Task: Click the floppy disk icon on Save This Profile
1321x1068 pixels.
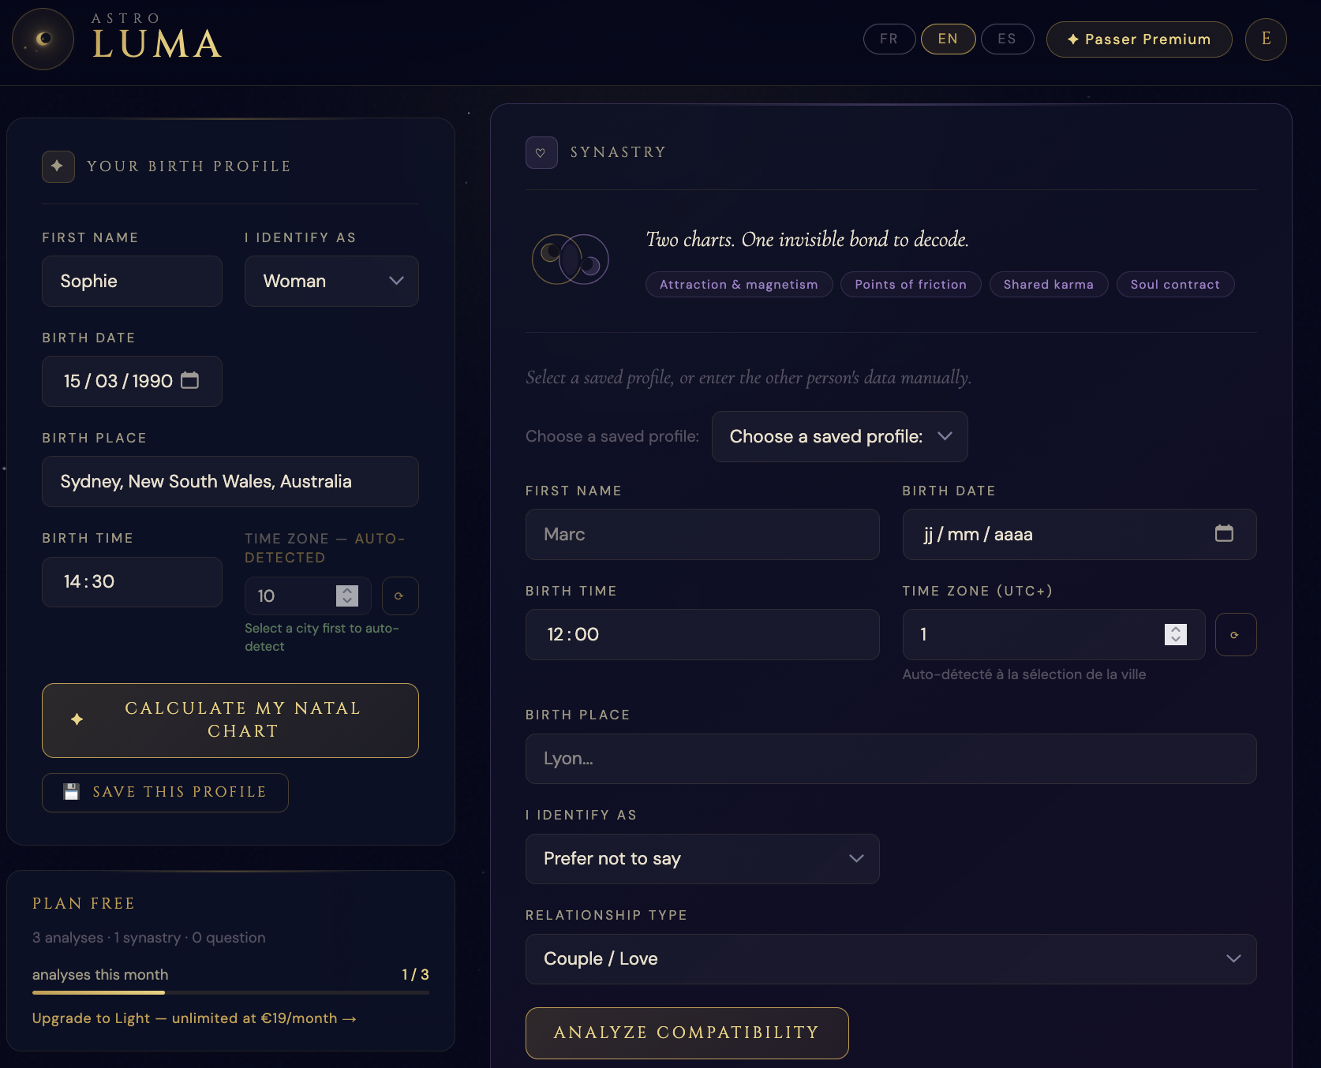Action: pos(72,792)
